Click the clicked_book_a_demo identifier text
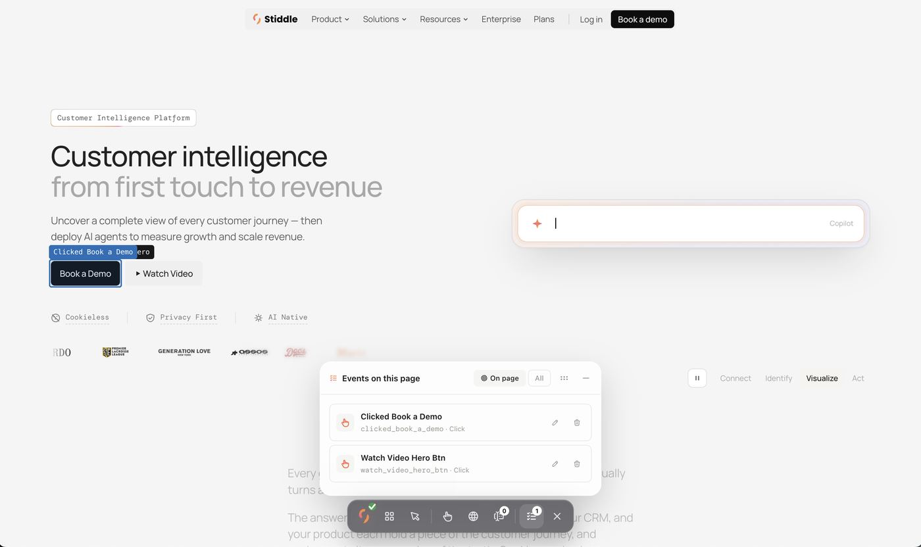The height and width of the screenshot is (547, 921). click(x=402, y=429)
